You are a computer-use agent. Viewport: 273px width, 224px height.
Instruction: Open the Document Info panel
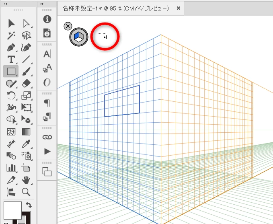coord(47,33)
